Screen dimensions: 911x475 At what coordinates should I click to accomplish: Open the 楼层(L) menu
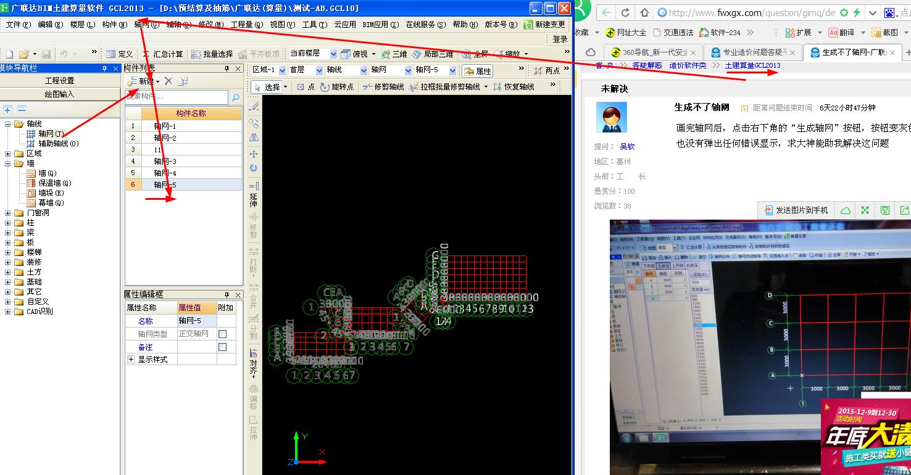coord(83,25)
